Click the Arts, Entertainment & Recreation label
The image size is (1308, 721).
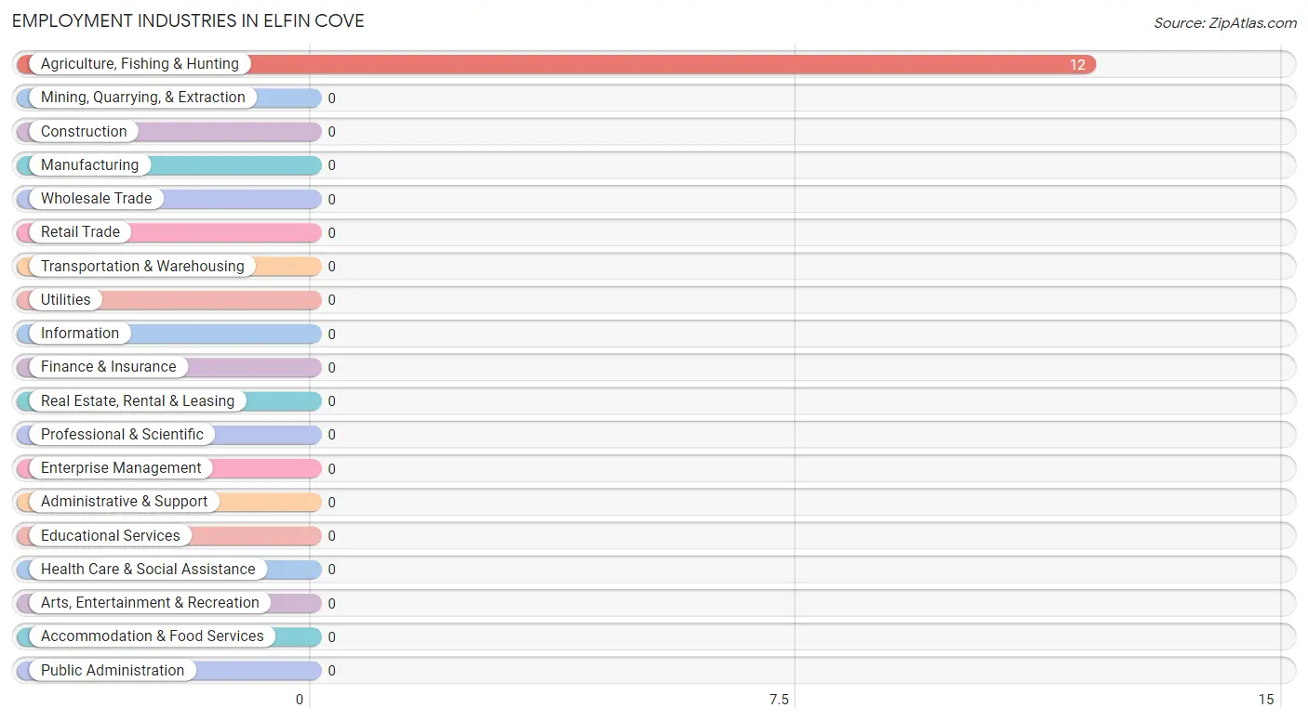click(x=150, y=603)
